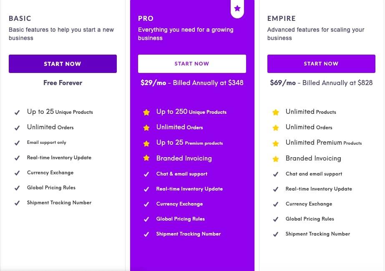
Task: Click the checkmark beside Chat & email support
Action: [x=146, y=174]
